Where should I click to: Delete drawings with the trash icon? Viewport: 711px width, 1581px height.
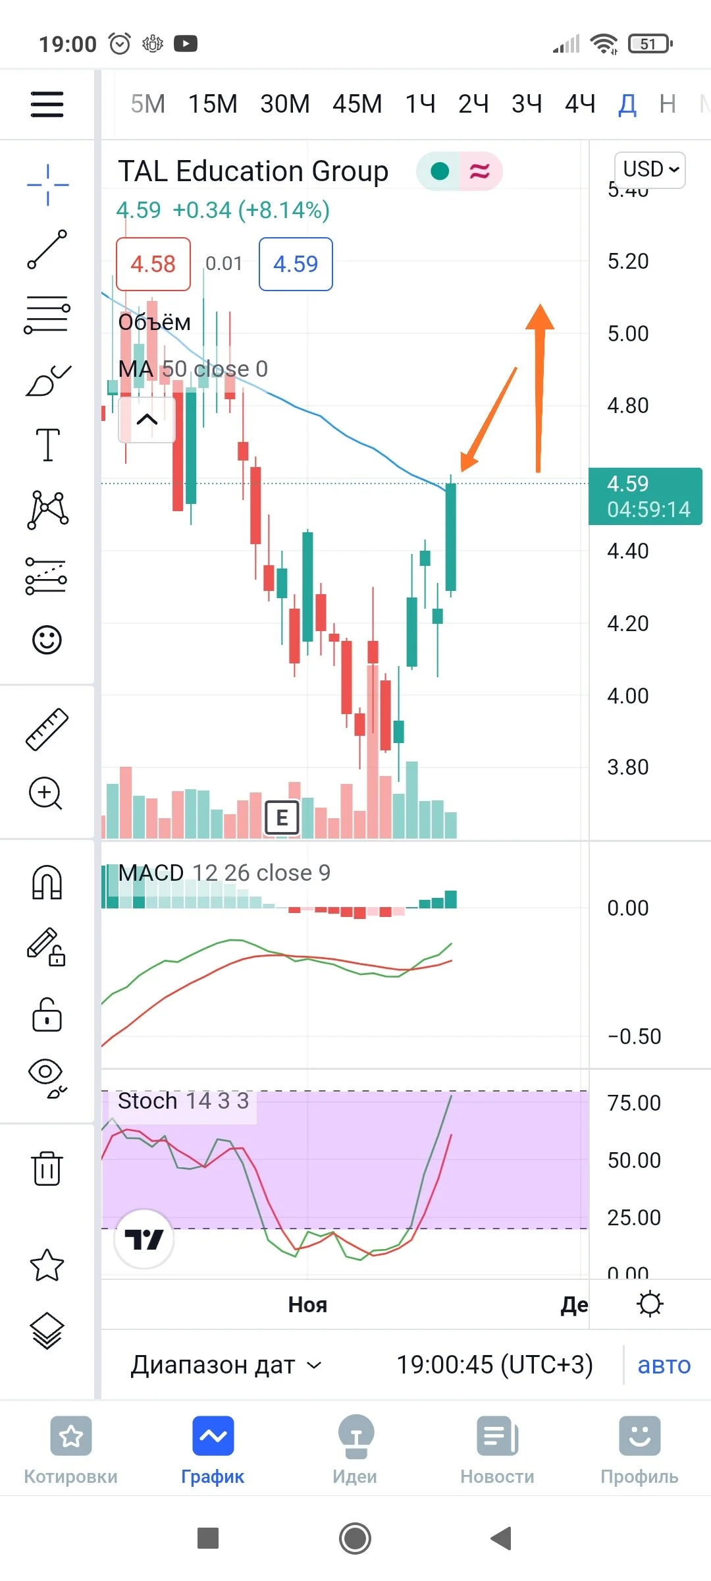point(47,1169)
